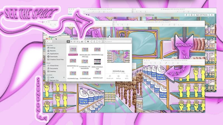
Task: Go back with the Finder back arrow
Action: (x=47, y=41)
